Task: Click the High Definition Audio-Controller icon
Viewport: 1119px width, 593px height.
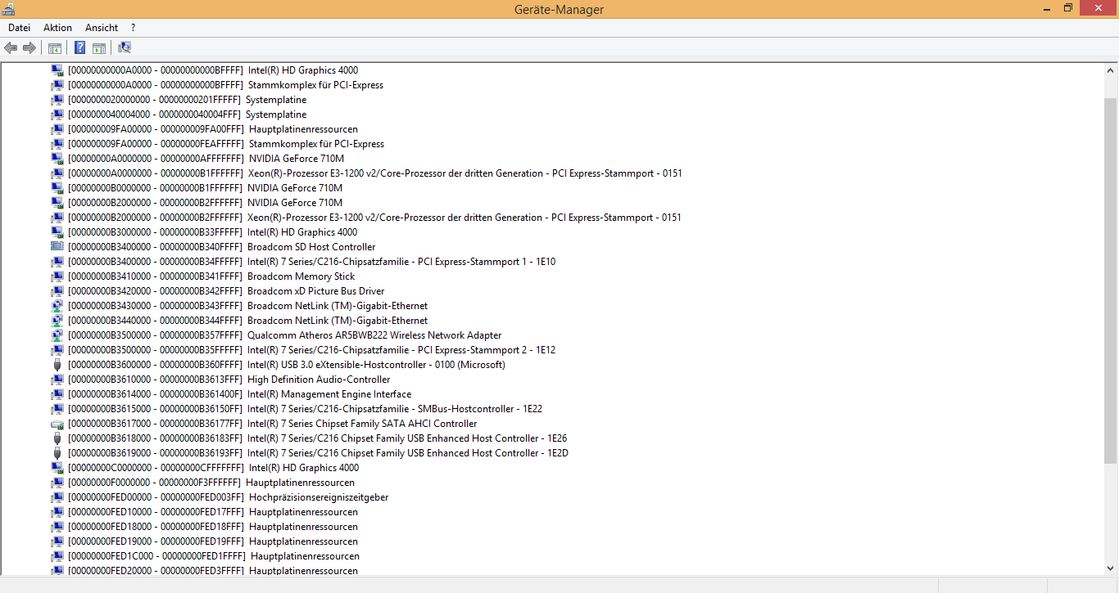Action: point(57,379)
